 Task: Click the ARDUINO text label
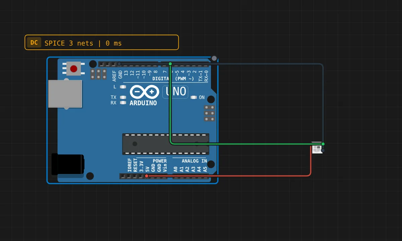pos(143,103)
